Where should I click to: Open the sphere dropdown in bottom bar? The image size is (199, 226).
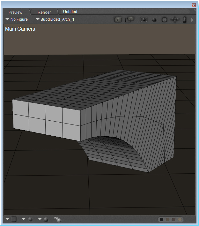click(x=27, y=219)
